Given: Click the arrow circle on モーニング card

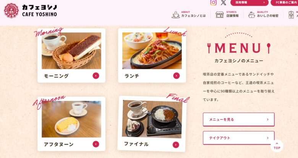Looking at the screenshot, I should tap(96, 76).
